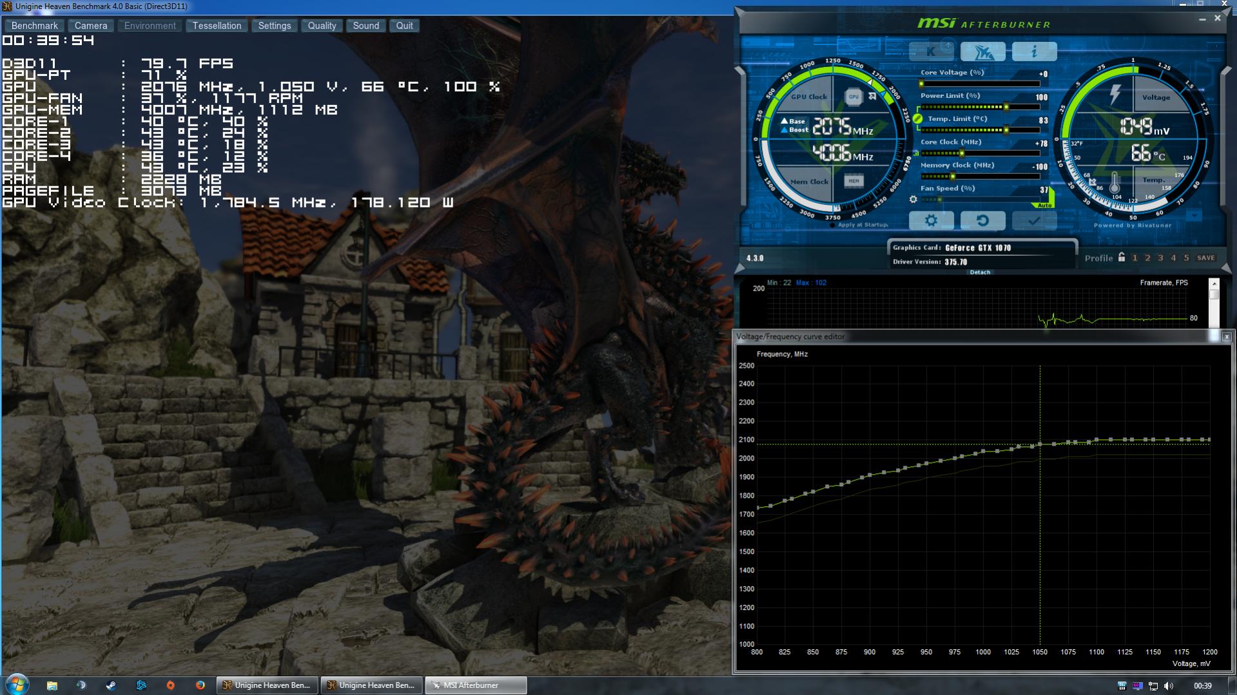The width and height of the screenshot is (1237, 695).
Task: Open the fan settings gear by Fan Speed
Action: click(913, 200)
